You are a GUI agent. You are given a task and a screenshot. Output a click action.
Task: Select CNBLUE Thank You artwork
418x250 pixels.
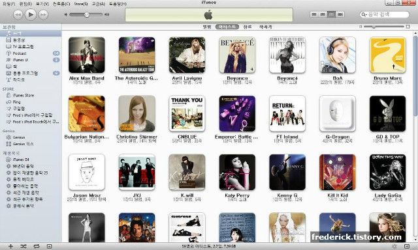tap(187, 114)
